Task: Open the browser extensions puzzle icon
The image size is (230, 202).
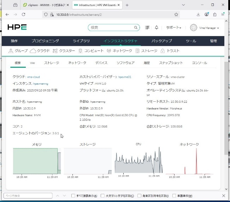Action: click(214, 14)
